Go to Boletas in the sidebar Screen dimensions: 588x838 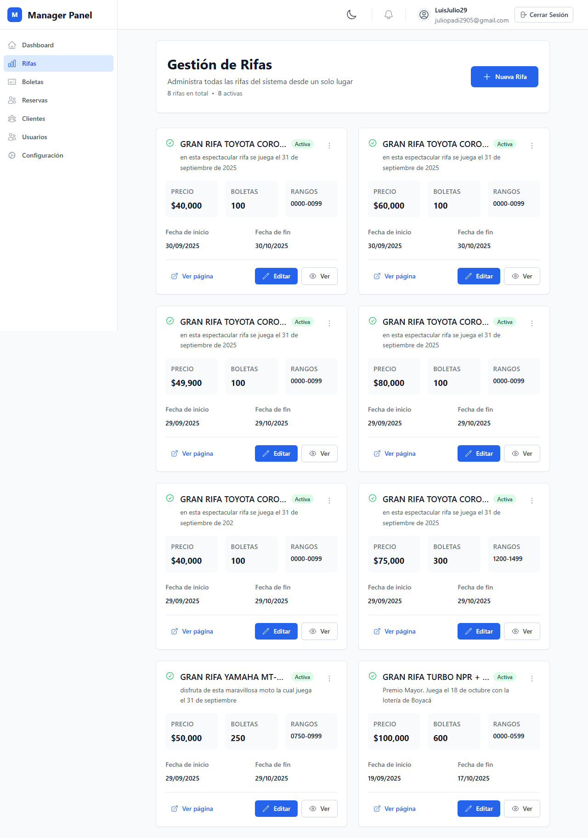33,82
